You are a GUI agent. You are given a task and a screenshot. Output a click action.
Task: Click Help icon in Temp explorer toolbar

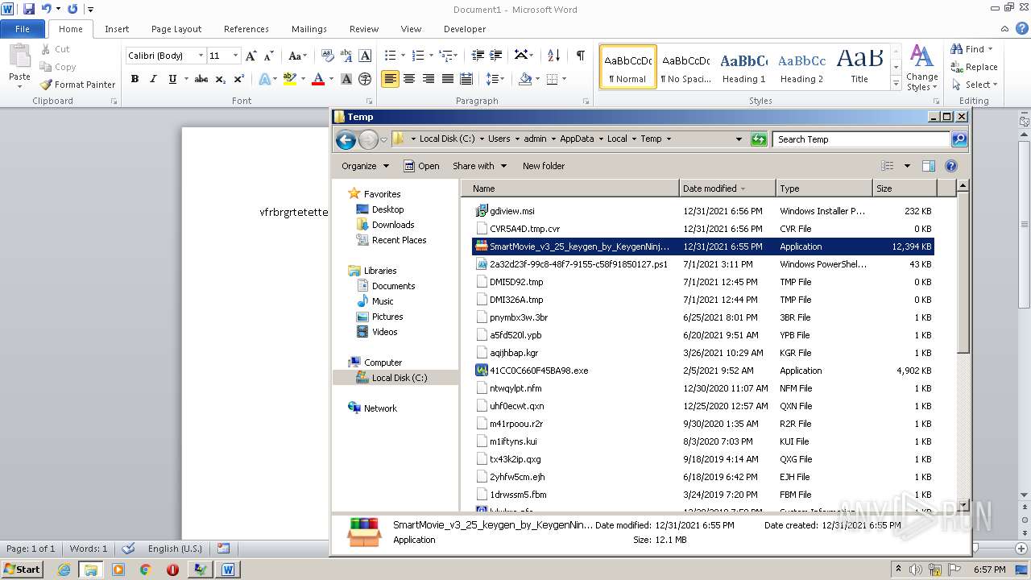pos(951,166)
